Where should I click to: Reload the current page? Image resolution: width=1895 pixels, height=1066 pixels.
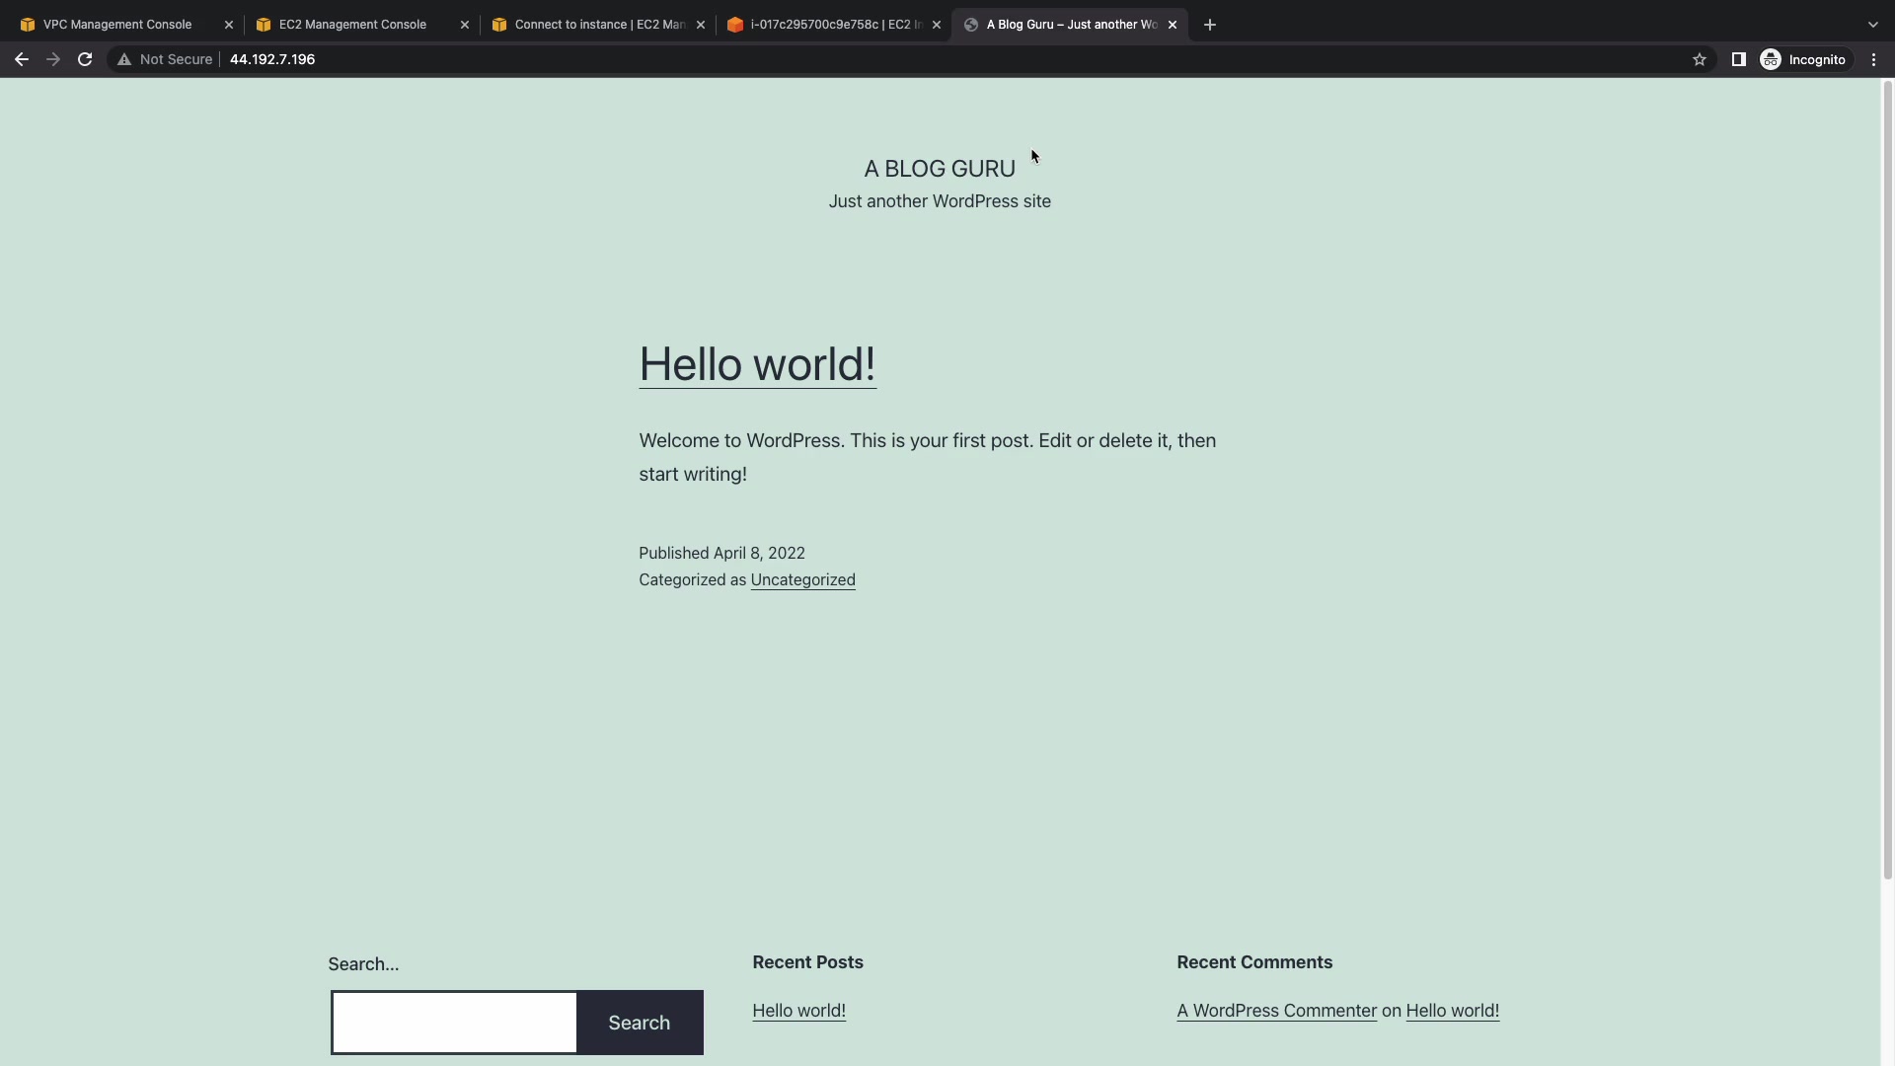click(85, 59)
